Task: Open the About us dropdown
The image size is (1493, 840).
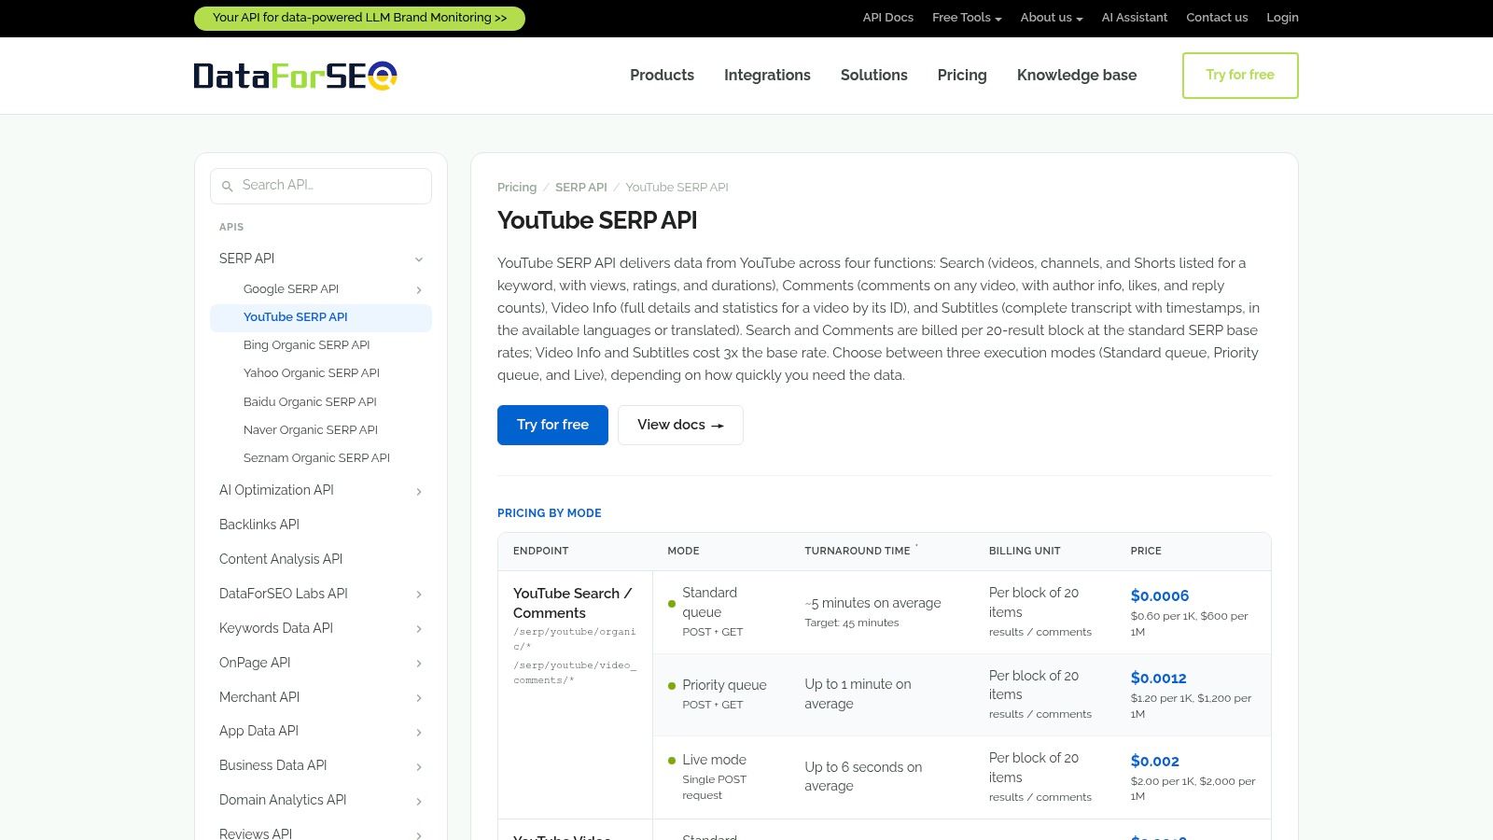Action: [x=1052, y=18]
